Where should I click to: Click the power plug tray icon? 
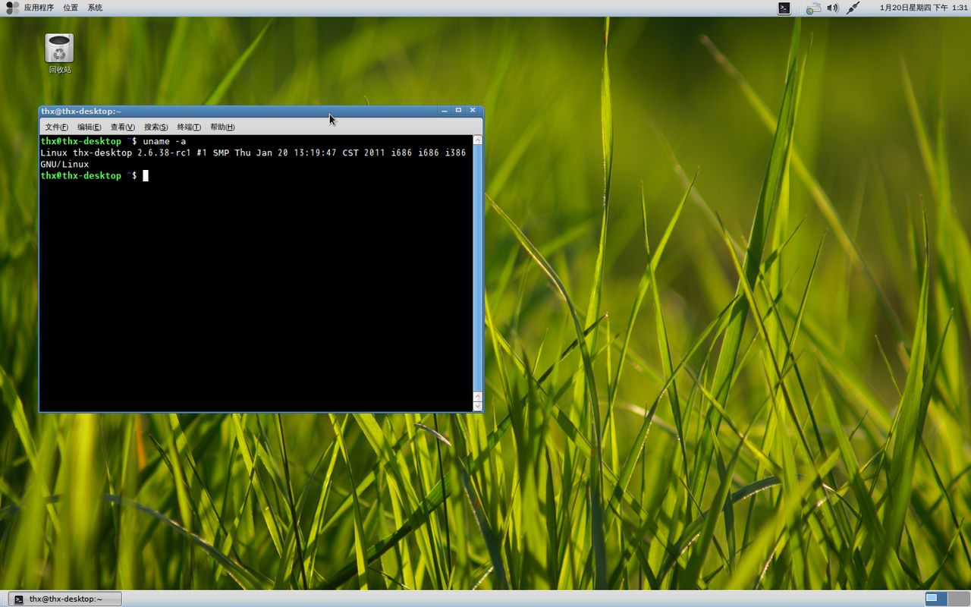pos(853,8)
